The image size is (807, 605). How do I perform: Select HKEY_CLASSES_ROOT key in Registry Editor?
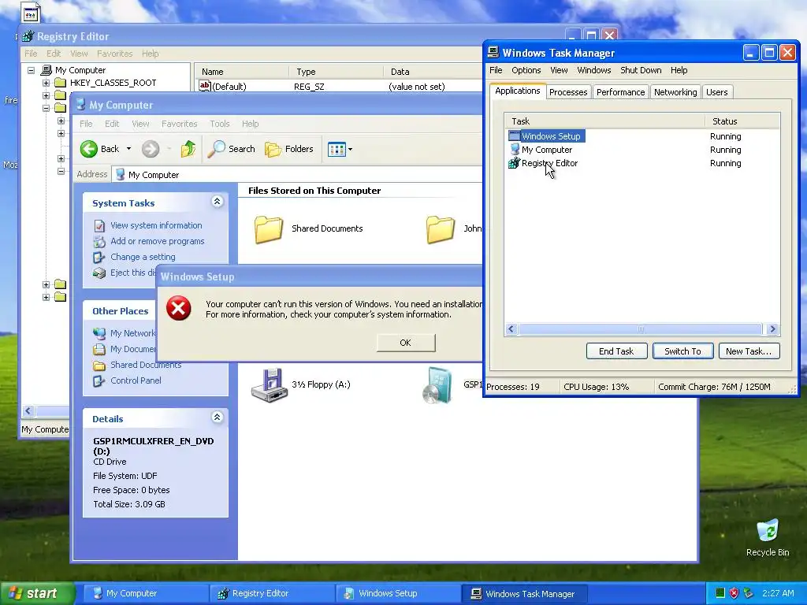pos(113,83)
